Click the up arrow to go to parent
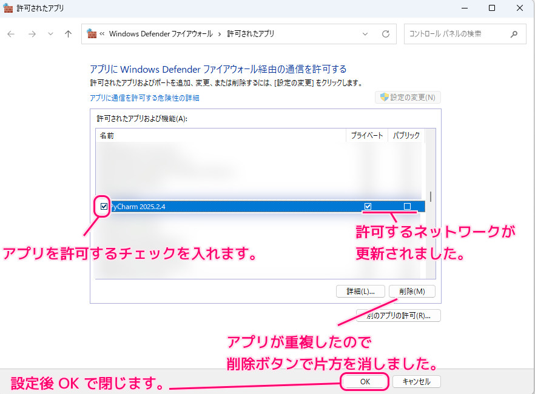Viewport: 535px width, 394px height. (x=68, y=34)
